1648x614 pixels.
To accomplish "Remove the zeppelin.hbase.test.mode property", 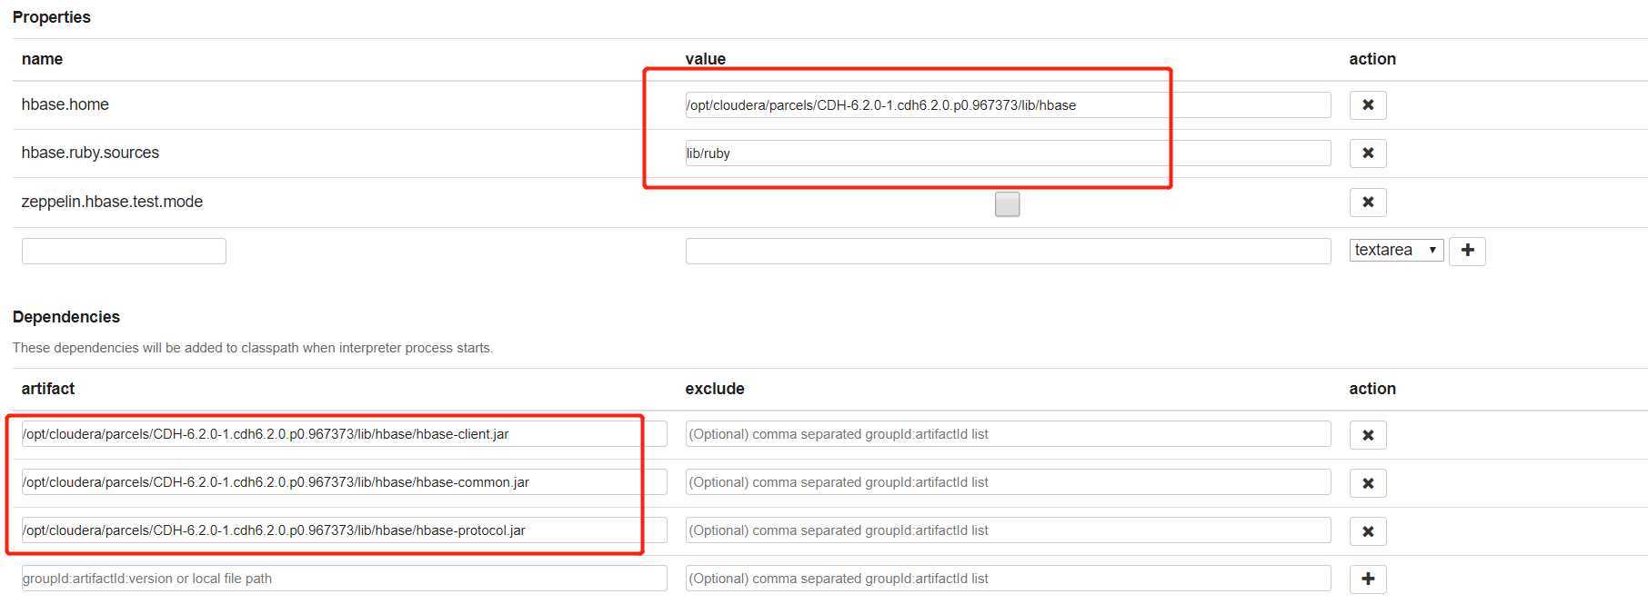I will (x=1367, y=203).
